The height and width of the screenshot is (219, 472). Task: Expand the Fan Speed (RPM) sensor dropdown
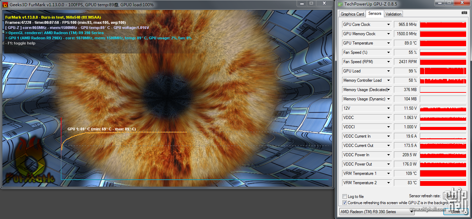(x=388, y=62)
